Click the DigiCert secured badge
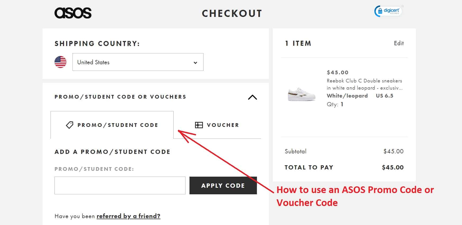Viewport: 462px width, 225px height. pos(388,11)
